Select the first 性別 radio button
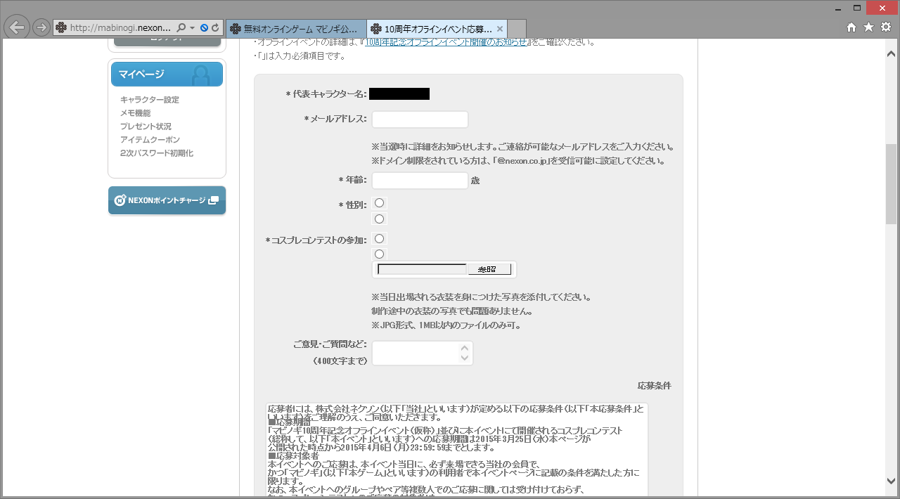 click(380, 203)
